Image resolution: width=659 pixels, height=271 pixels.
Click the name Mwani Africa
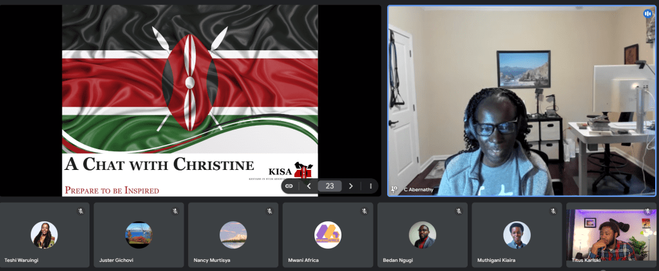click(x=303, y=260)
